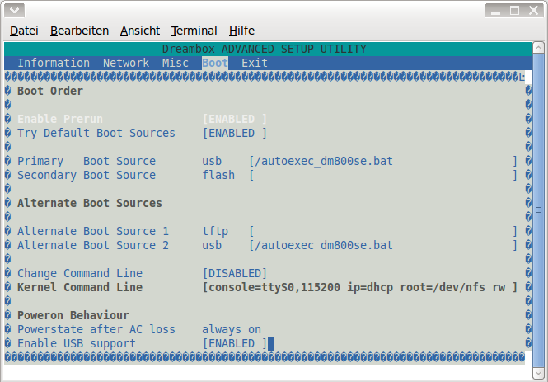Click the Kernel Command Line field
548x382 pixels.
point(359,287)
